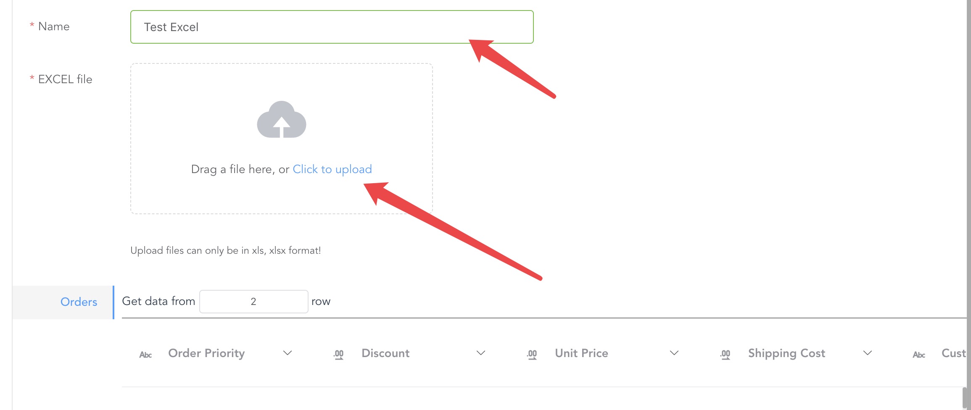Click the Discount column header
The height and width of the screenshot is (410, 971).
(385, 353)
